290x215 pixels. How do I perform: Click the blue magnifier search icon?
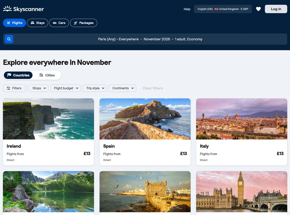pos(9,39)
